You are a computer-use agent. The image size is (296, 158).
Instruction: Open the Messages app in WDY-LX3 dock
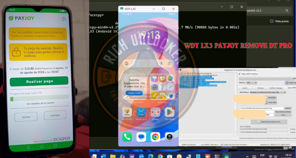pyautogui.click(x=141, y=137)
